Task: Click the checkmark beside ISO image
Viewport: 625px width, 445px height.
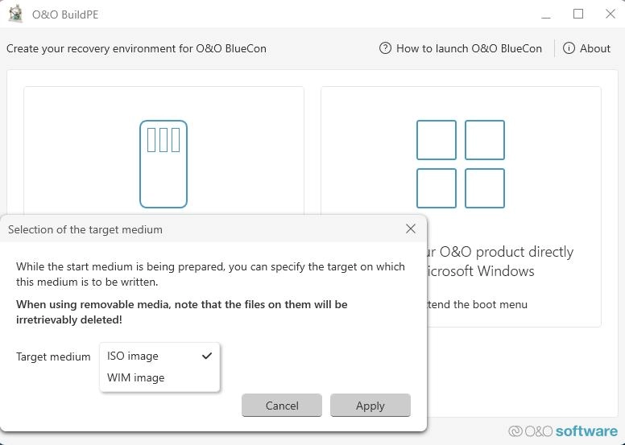Action: point(207,356)
